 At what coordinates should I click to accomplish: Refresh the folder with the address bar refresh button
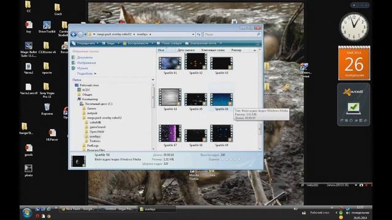(x=198, y=34)
